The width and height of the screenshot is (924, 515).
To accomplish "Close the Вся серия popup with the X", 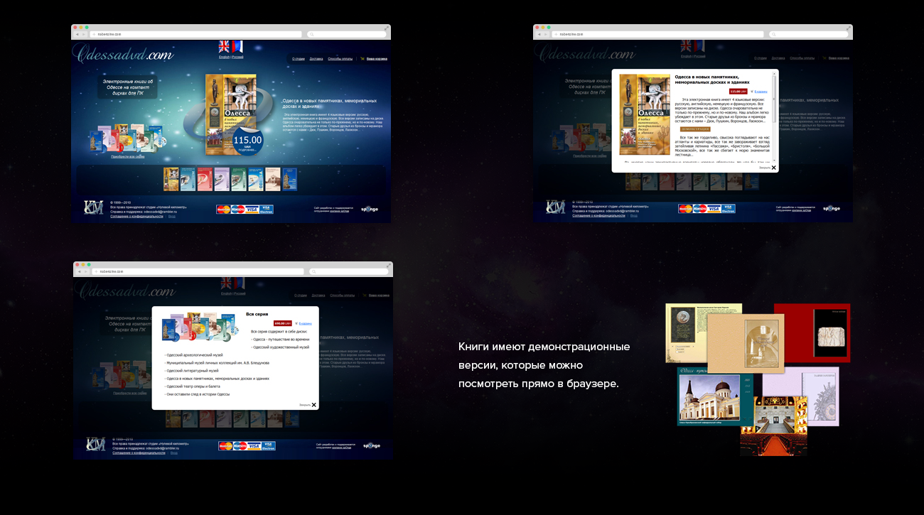I will pyautogui.click(x=314, y=405).
